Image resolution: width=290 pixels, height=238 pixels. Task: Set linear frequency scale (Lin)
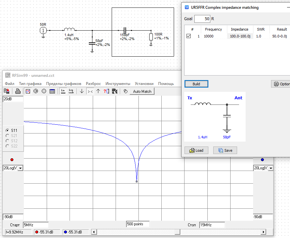[x=63, y=91]
